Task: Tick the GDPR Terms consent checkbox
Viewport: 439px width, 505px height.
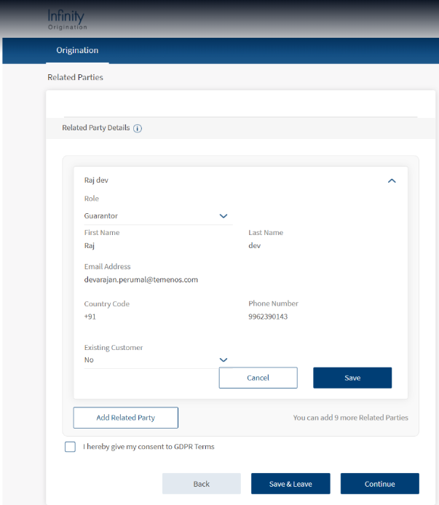Action: click(x=70, y=447)
